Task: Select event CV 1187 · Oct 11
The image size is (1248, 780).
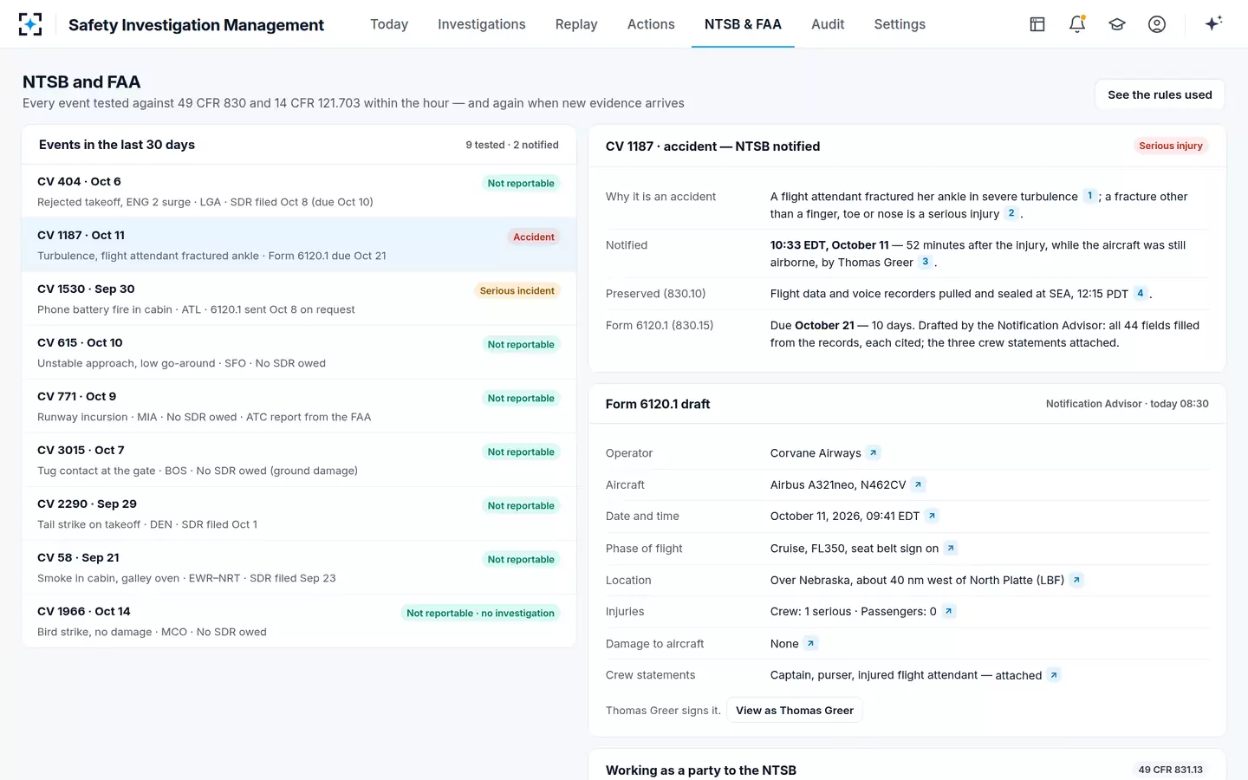Action: pos(299,245)
